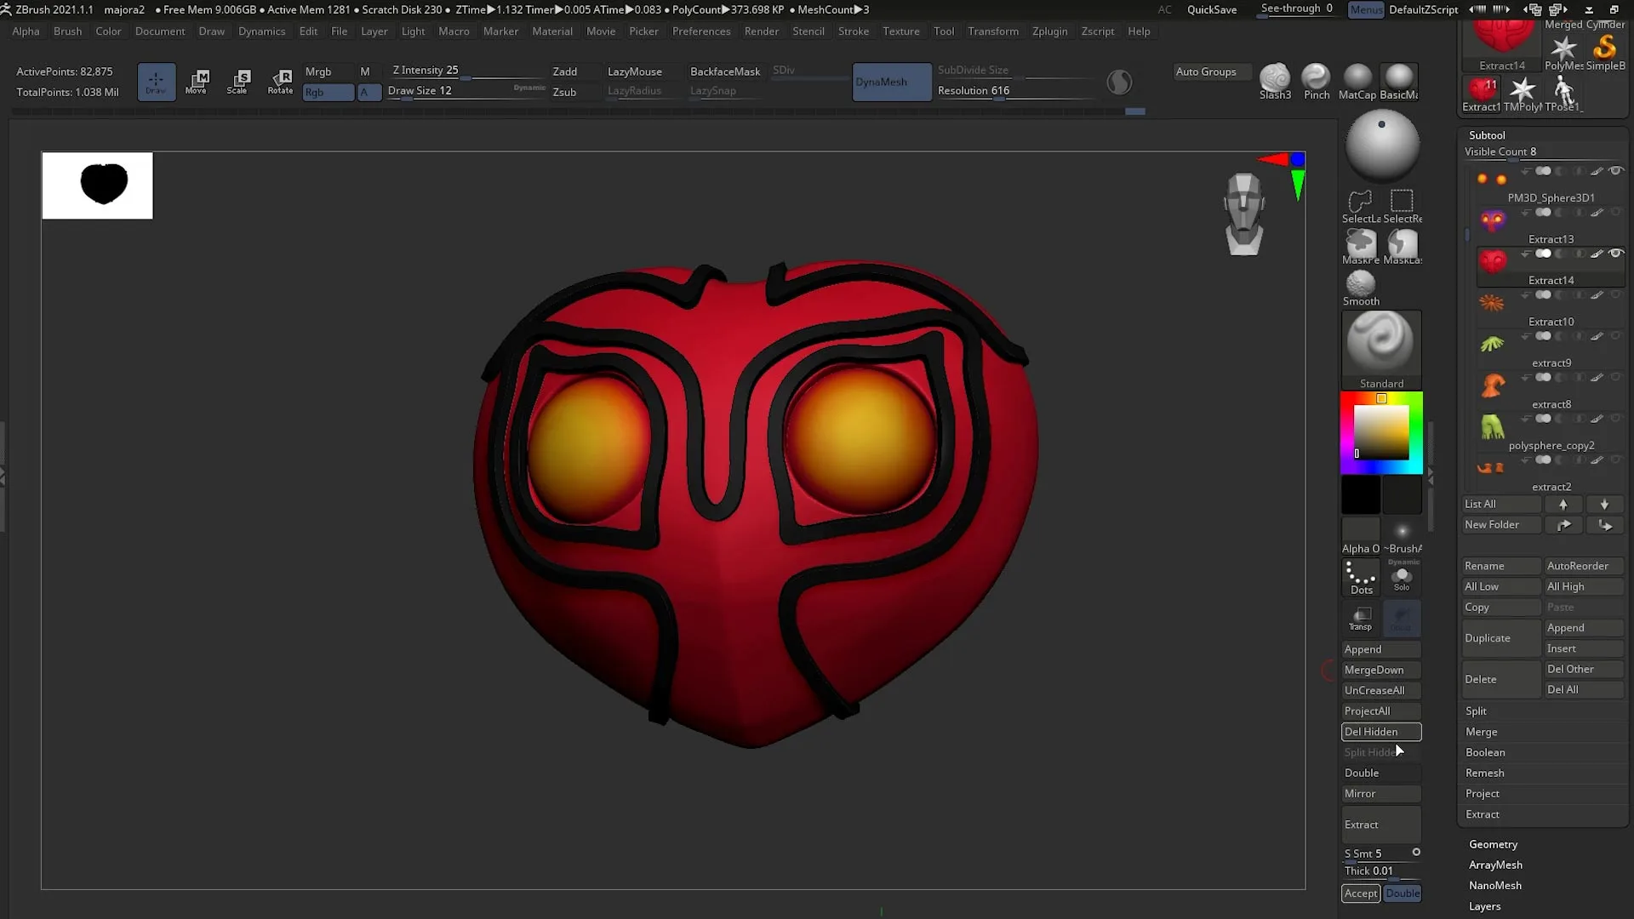Click the Alpha thumbnail showing the heart shape
The width and height of the screenshot is (1634, 919).
point(97,185)
